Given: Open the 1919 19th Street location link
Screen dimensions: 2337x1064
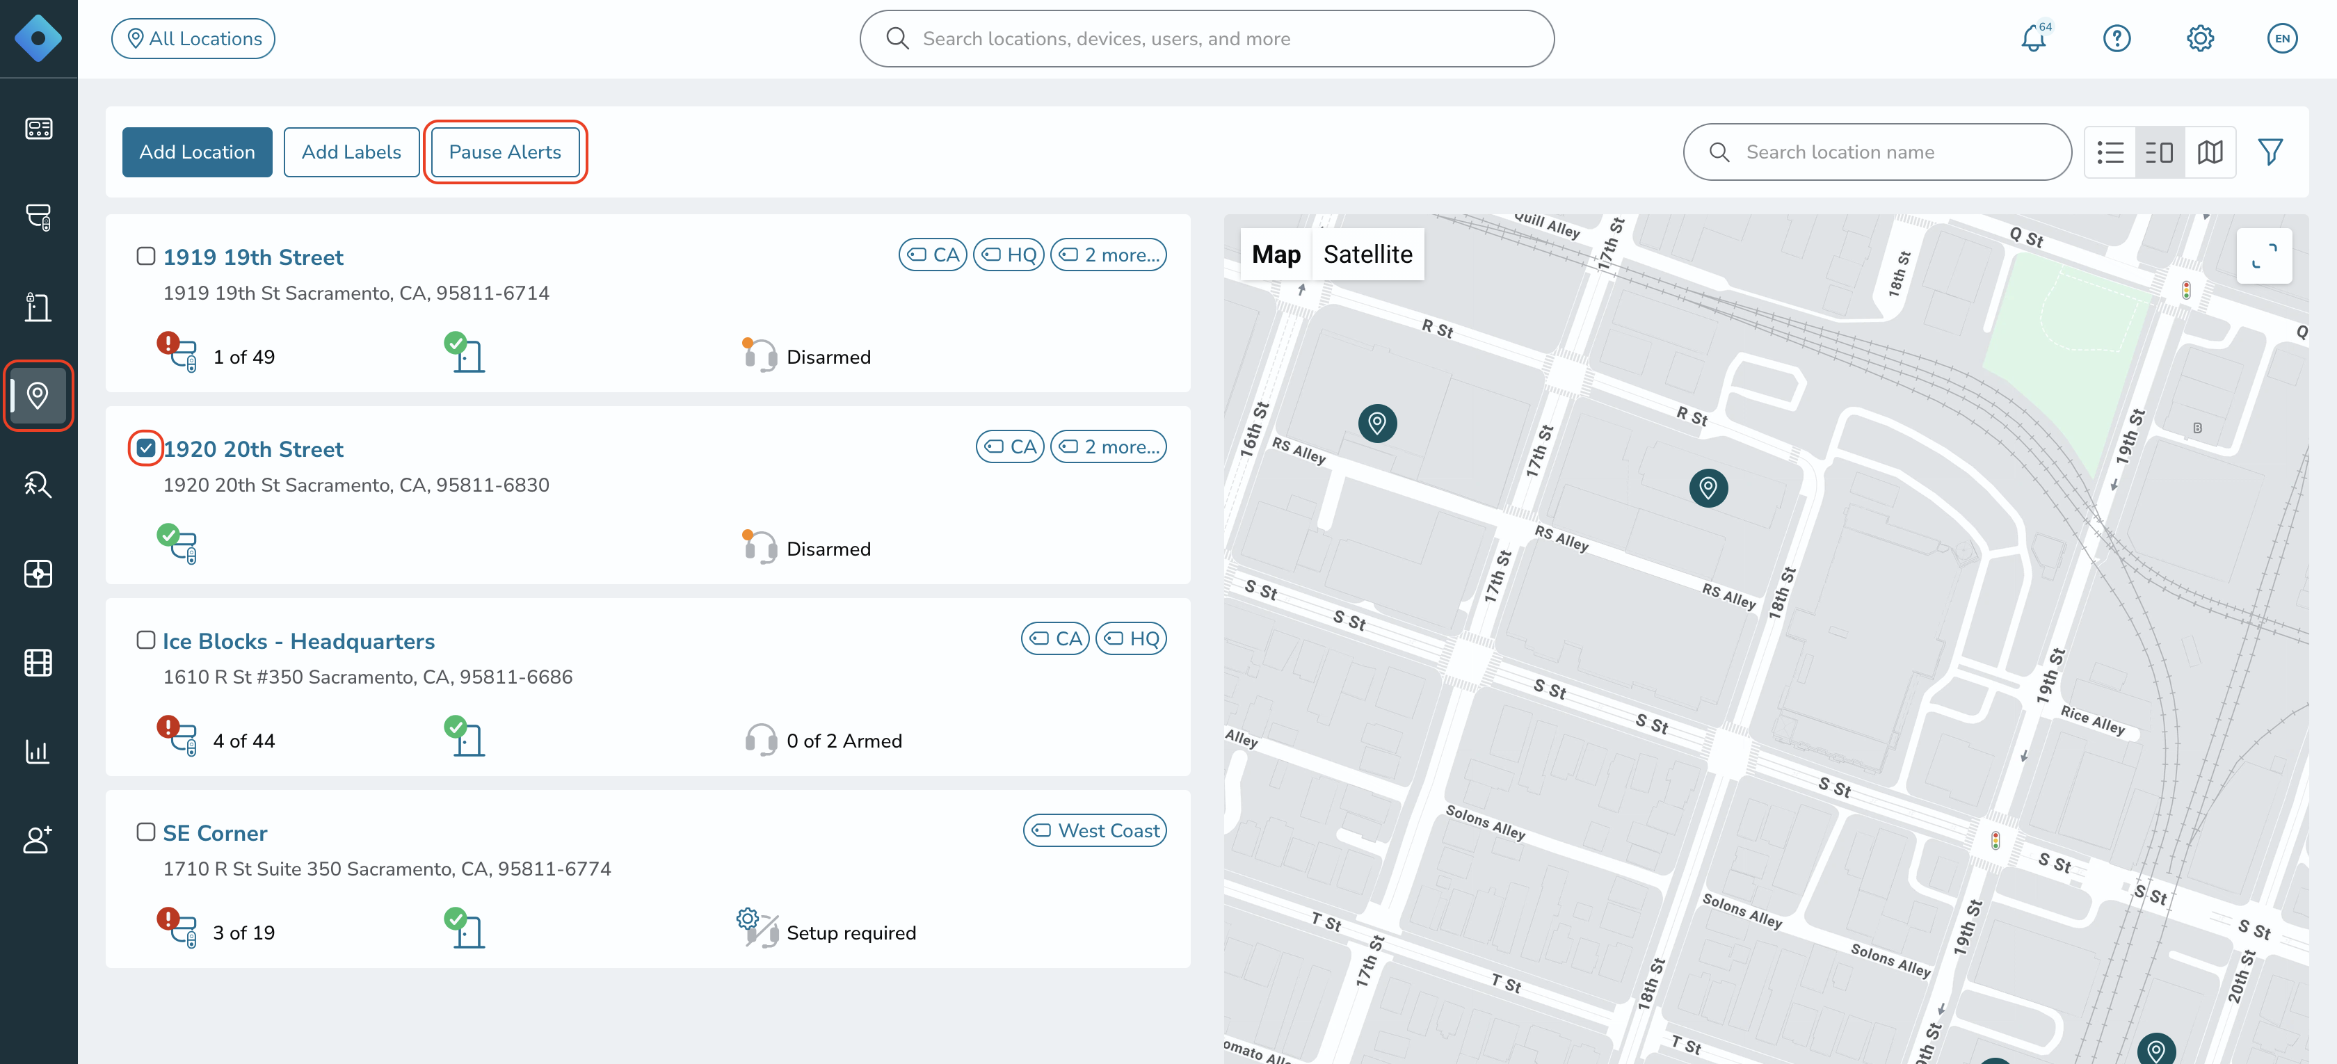Looking at the screenshot, I should [253, 257].
